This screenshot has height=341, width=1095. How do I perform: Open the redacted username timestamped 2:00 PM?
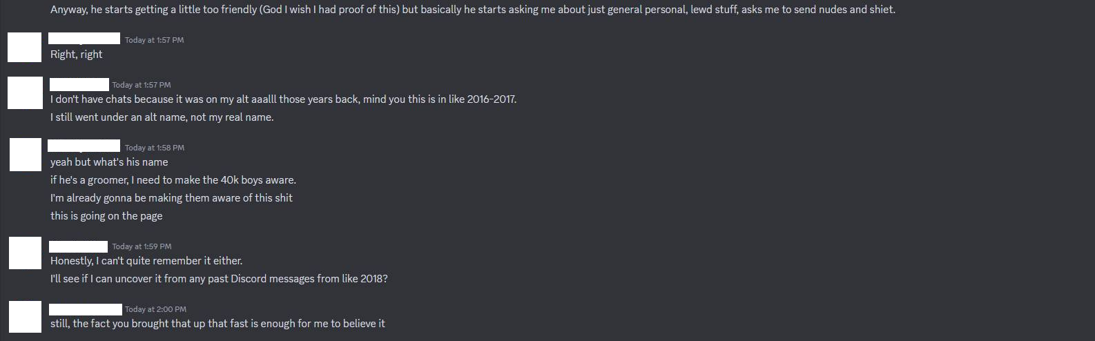point(86,309)
